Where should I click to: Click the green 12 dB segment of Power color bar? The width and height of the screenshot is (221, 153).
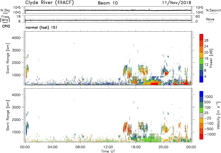(x=201, y=61)
